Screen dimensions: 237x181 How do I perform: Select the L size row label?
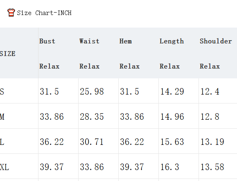click(x=2, y=142)
